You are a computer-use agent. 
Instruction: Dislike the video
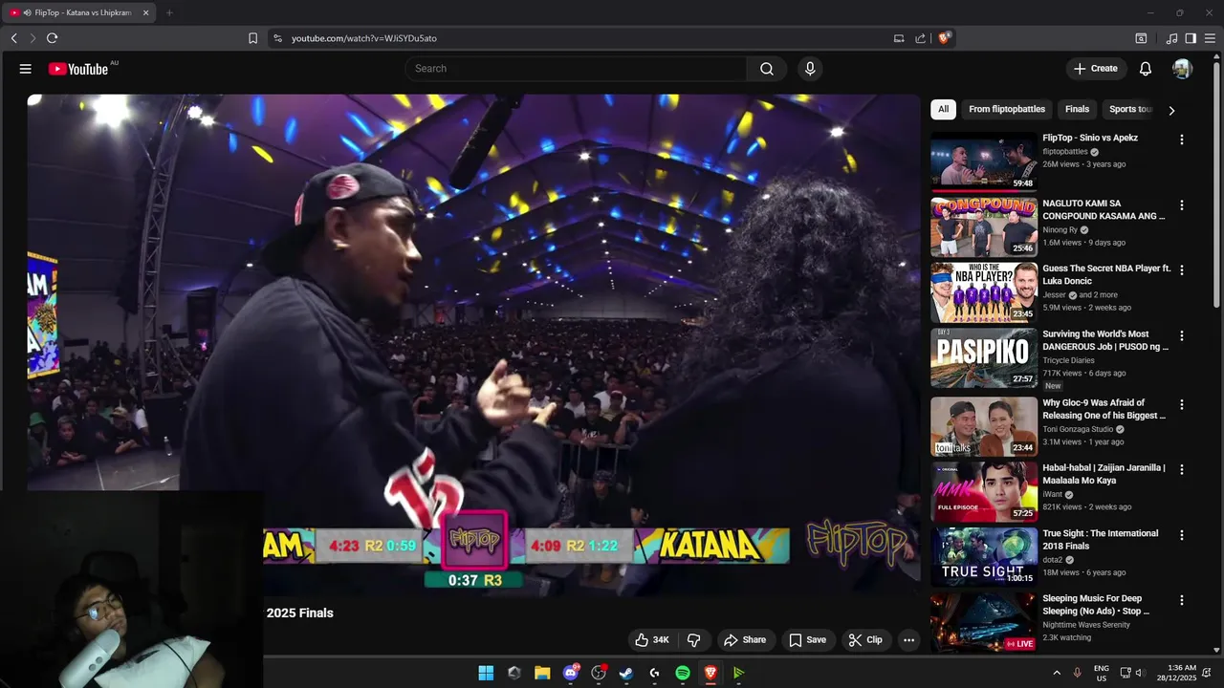click(x=694, y=640)
